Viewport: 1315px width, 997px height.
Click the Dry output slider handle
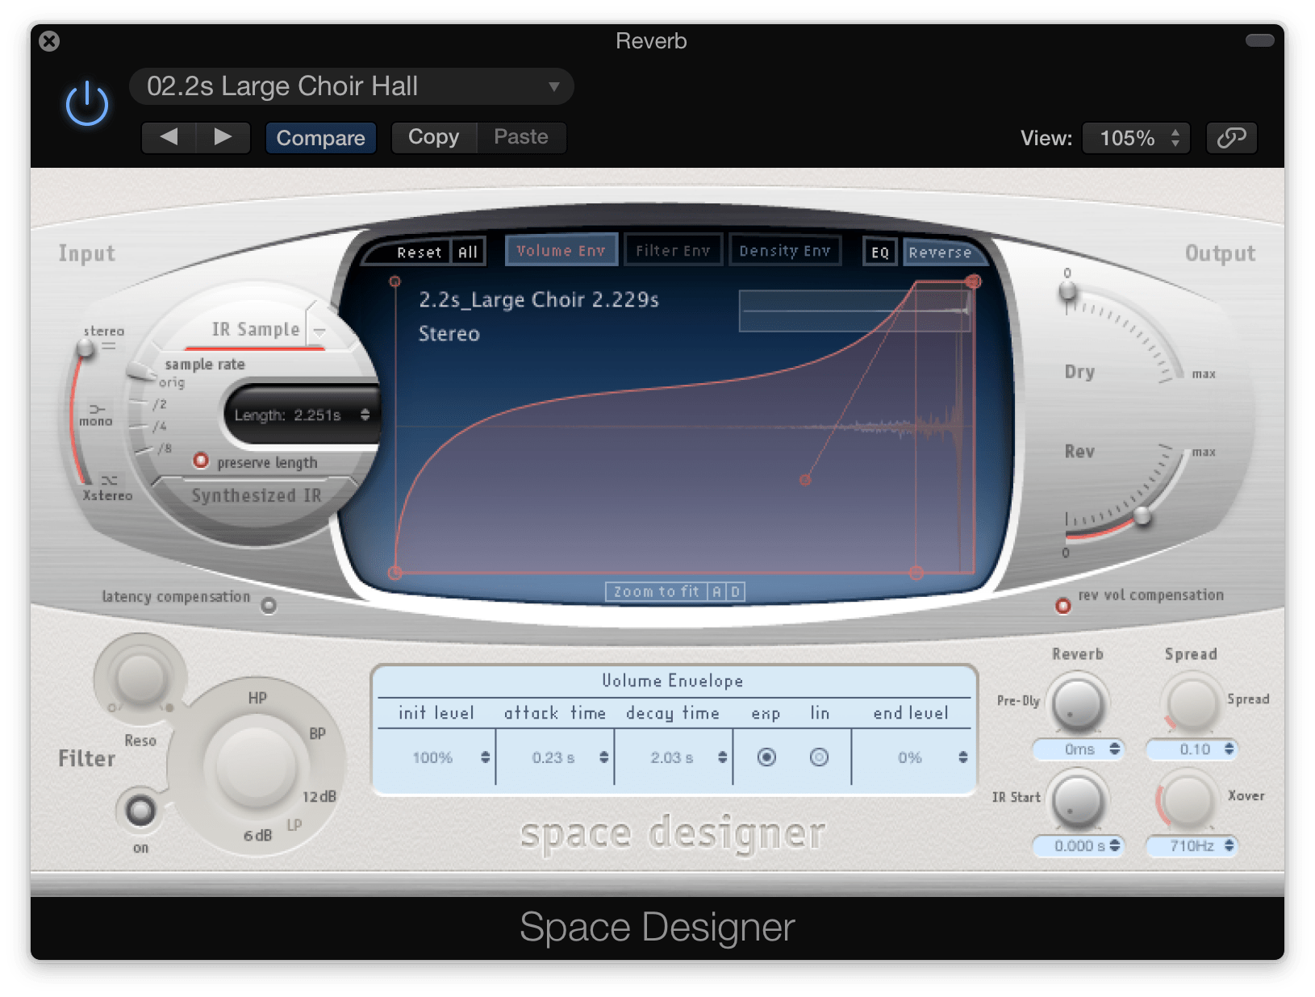pos(1067,291)
